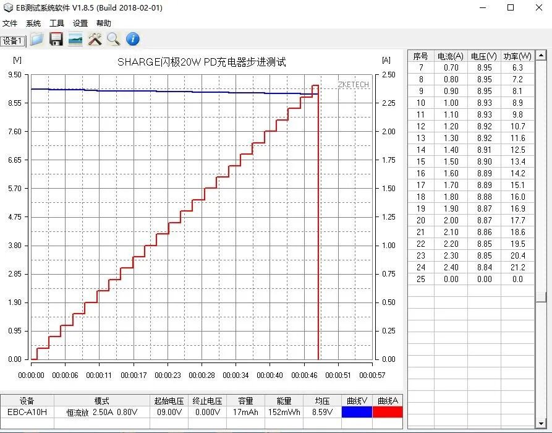Click the blue 曲线V color swatch
This screenshot has height=433, width=552.
point(357,412)
